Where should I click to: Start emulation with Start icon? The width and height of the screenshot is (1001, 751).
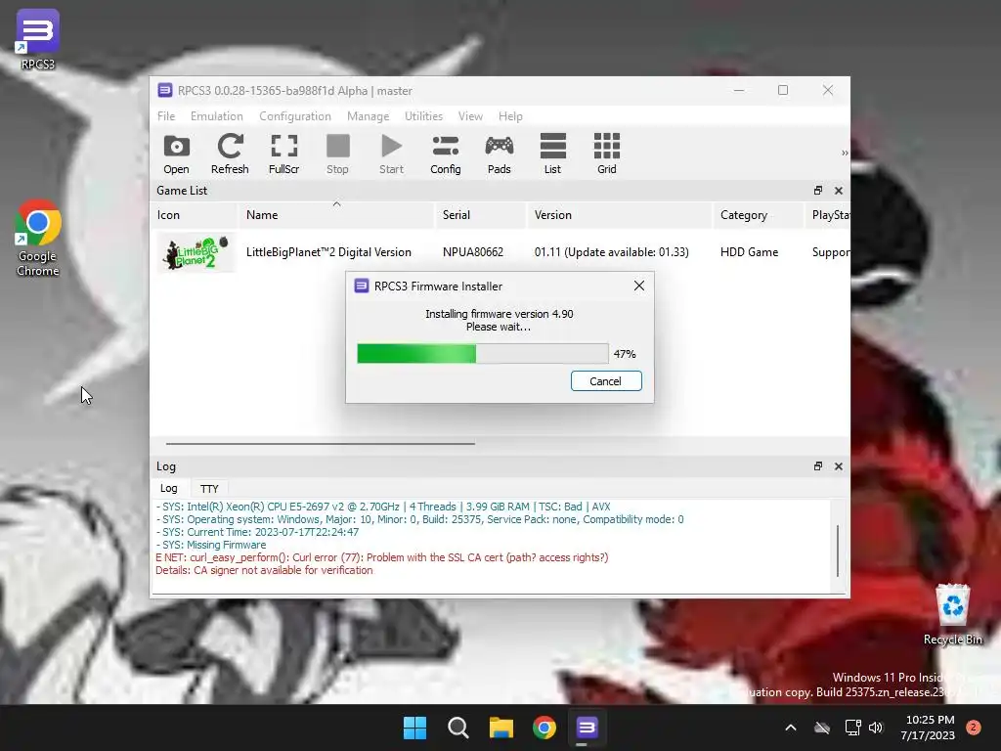[x=391, y=154]
